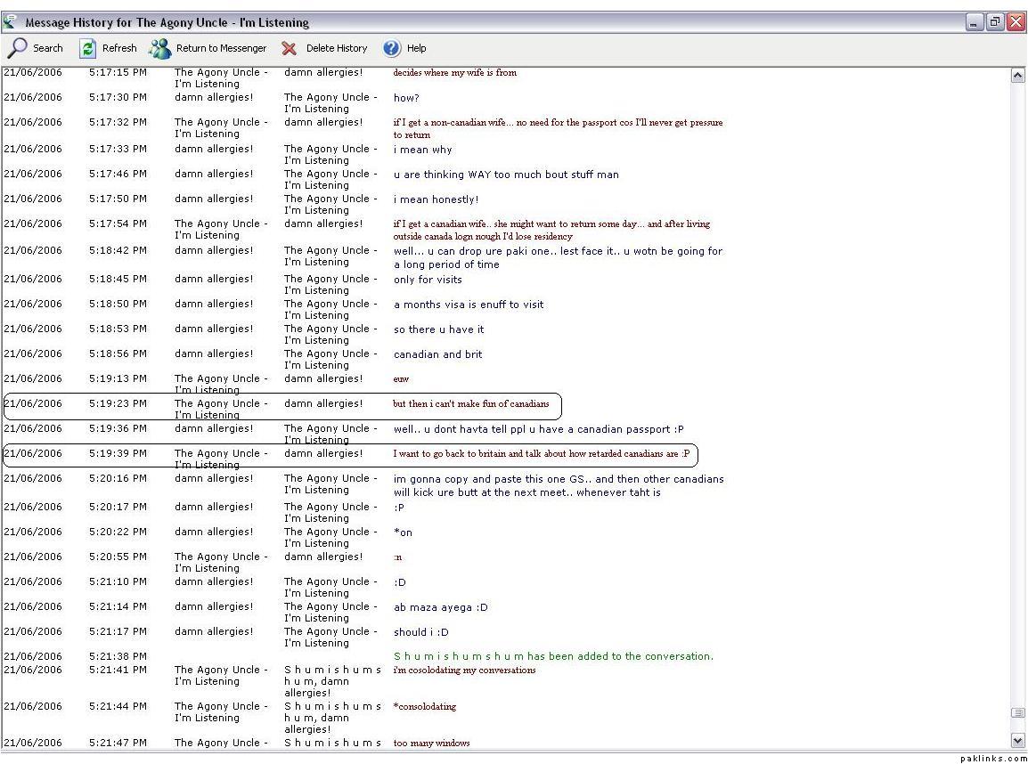Click the scrollbar down arrow
The height and width of the screenshot is (764, 1028).
[x=1017, y=740]
